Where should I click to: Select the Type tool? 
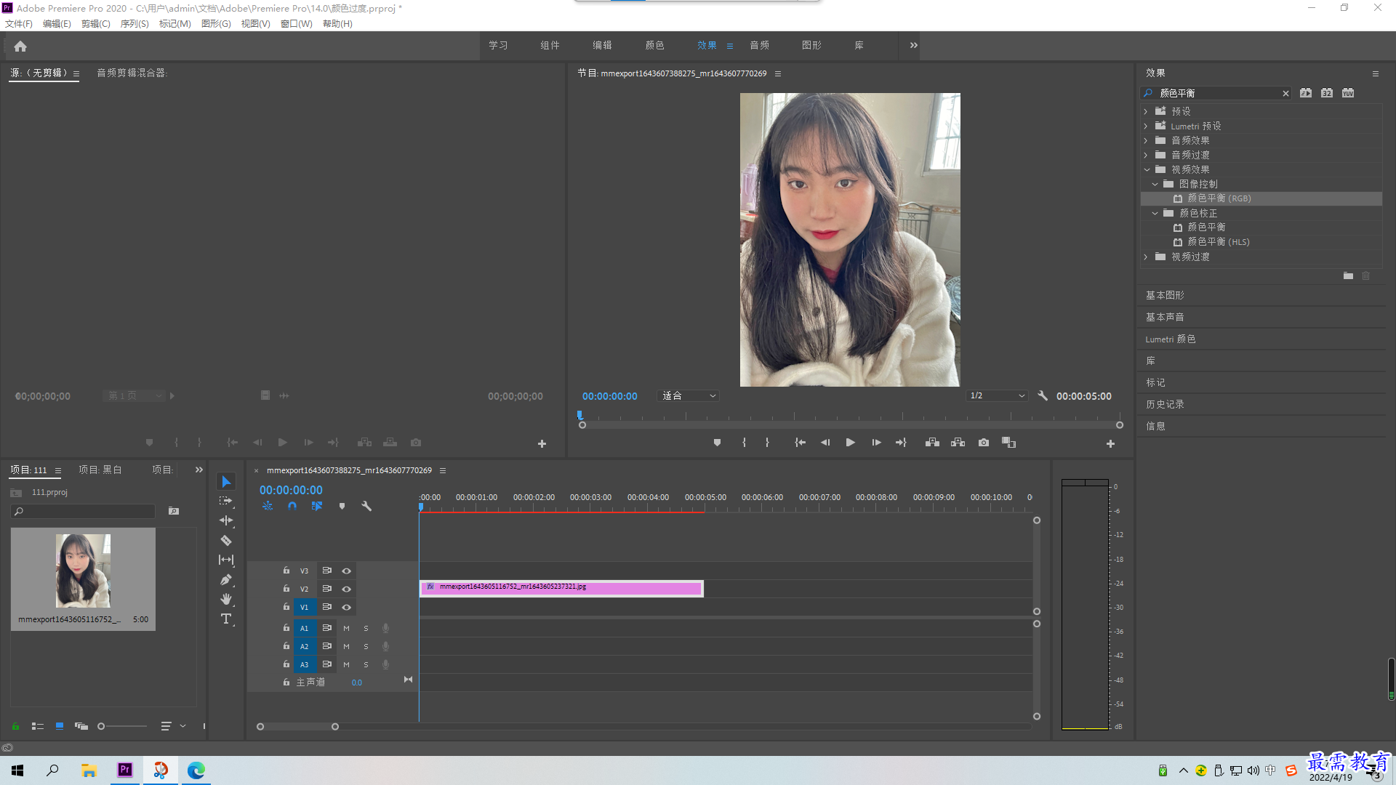pos(226,619)
